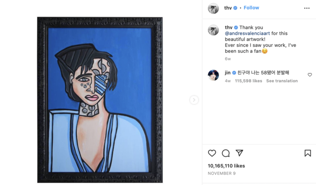316x185 pixels.
Task: Save the post with the bookmark icon
Action: coord(307,153)
